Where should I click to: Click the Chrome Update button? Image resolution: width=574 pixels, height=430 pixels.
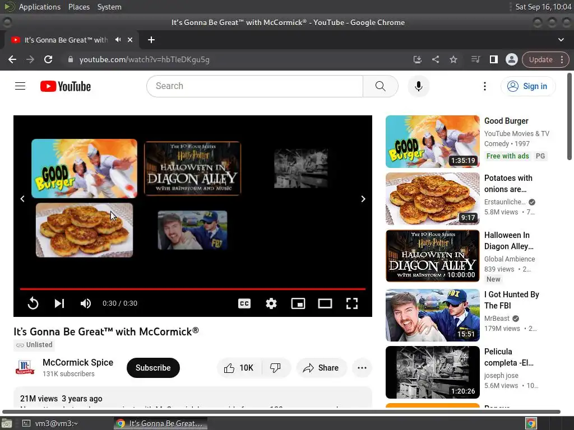pos(540,59)
